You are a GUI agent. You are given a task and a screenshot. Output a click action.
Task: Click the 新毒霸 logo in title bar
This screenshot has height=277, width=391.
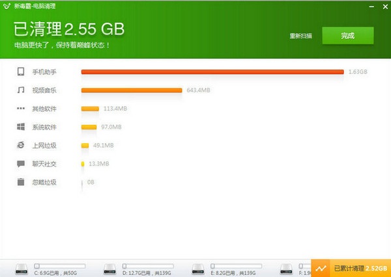click(7, 7)
